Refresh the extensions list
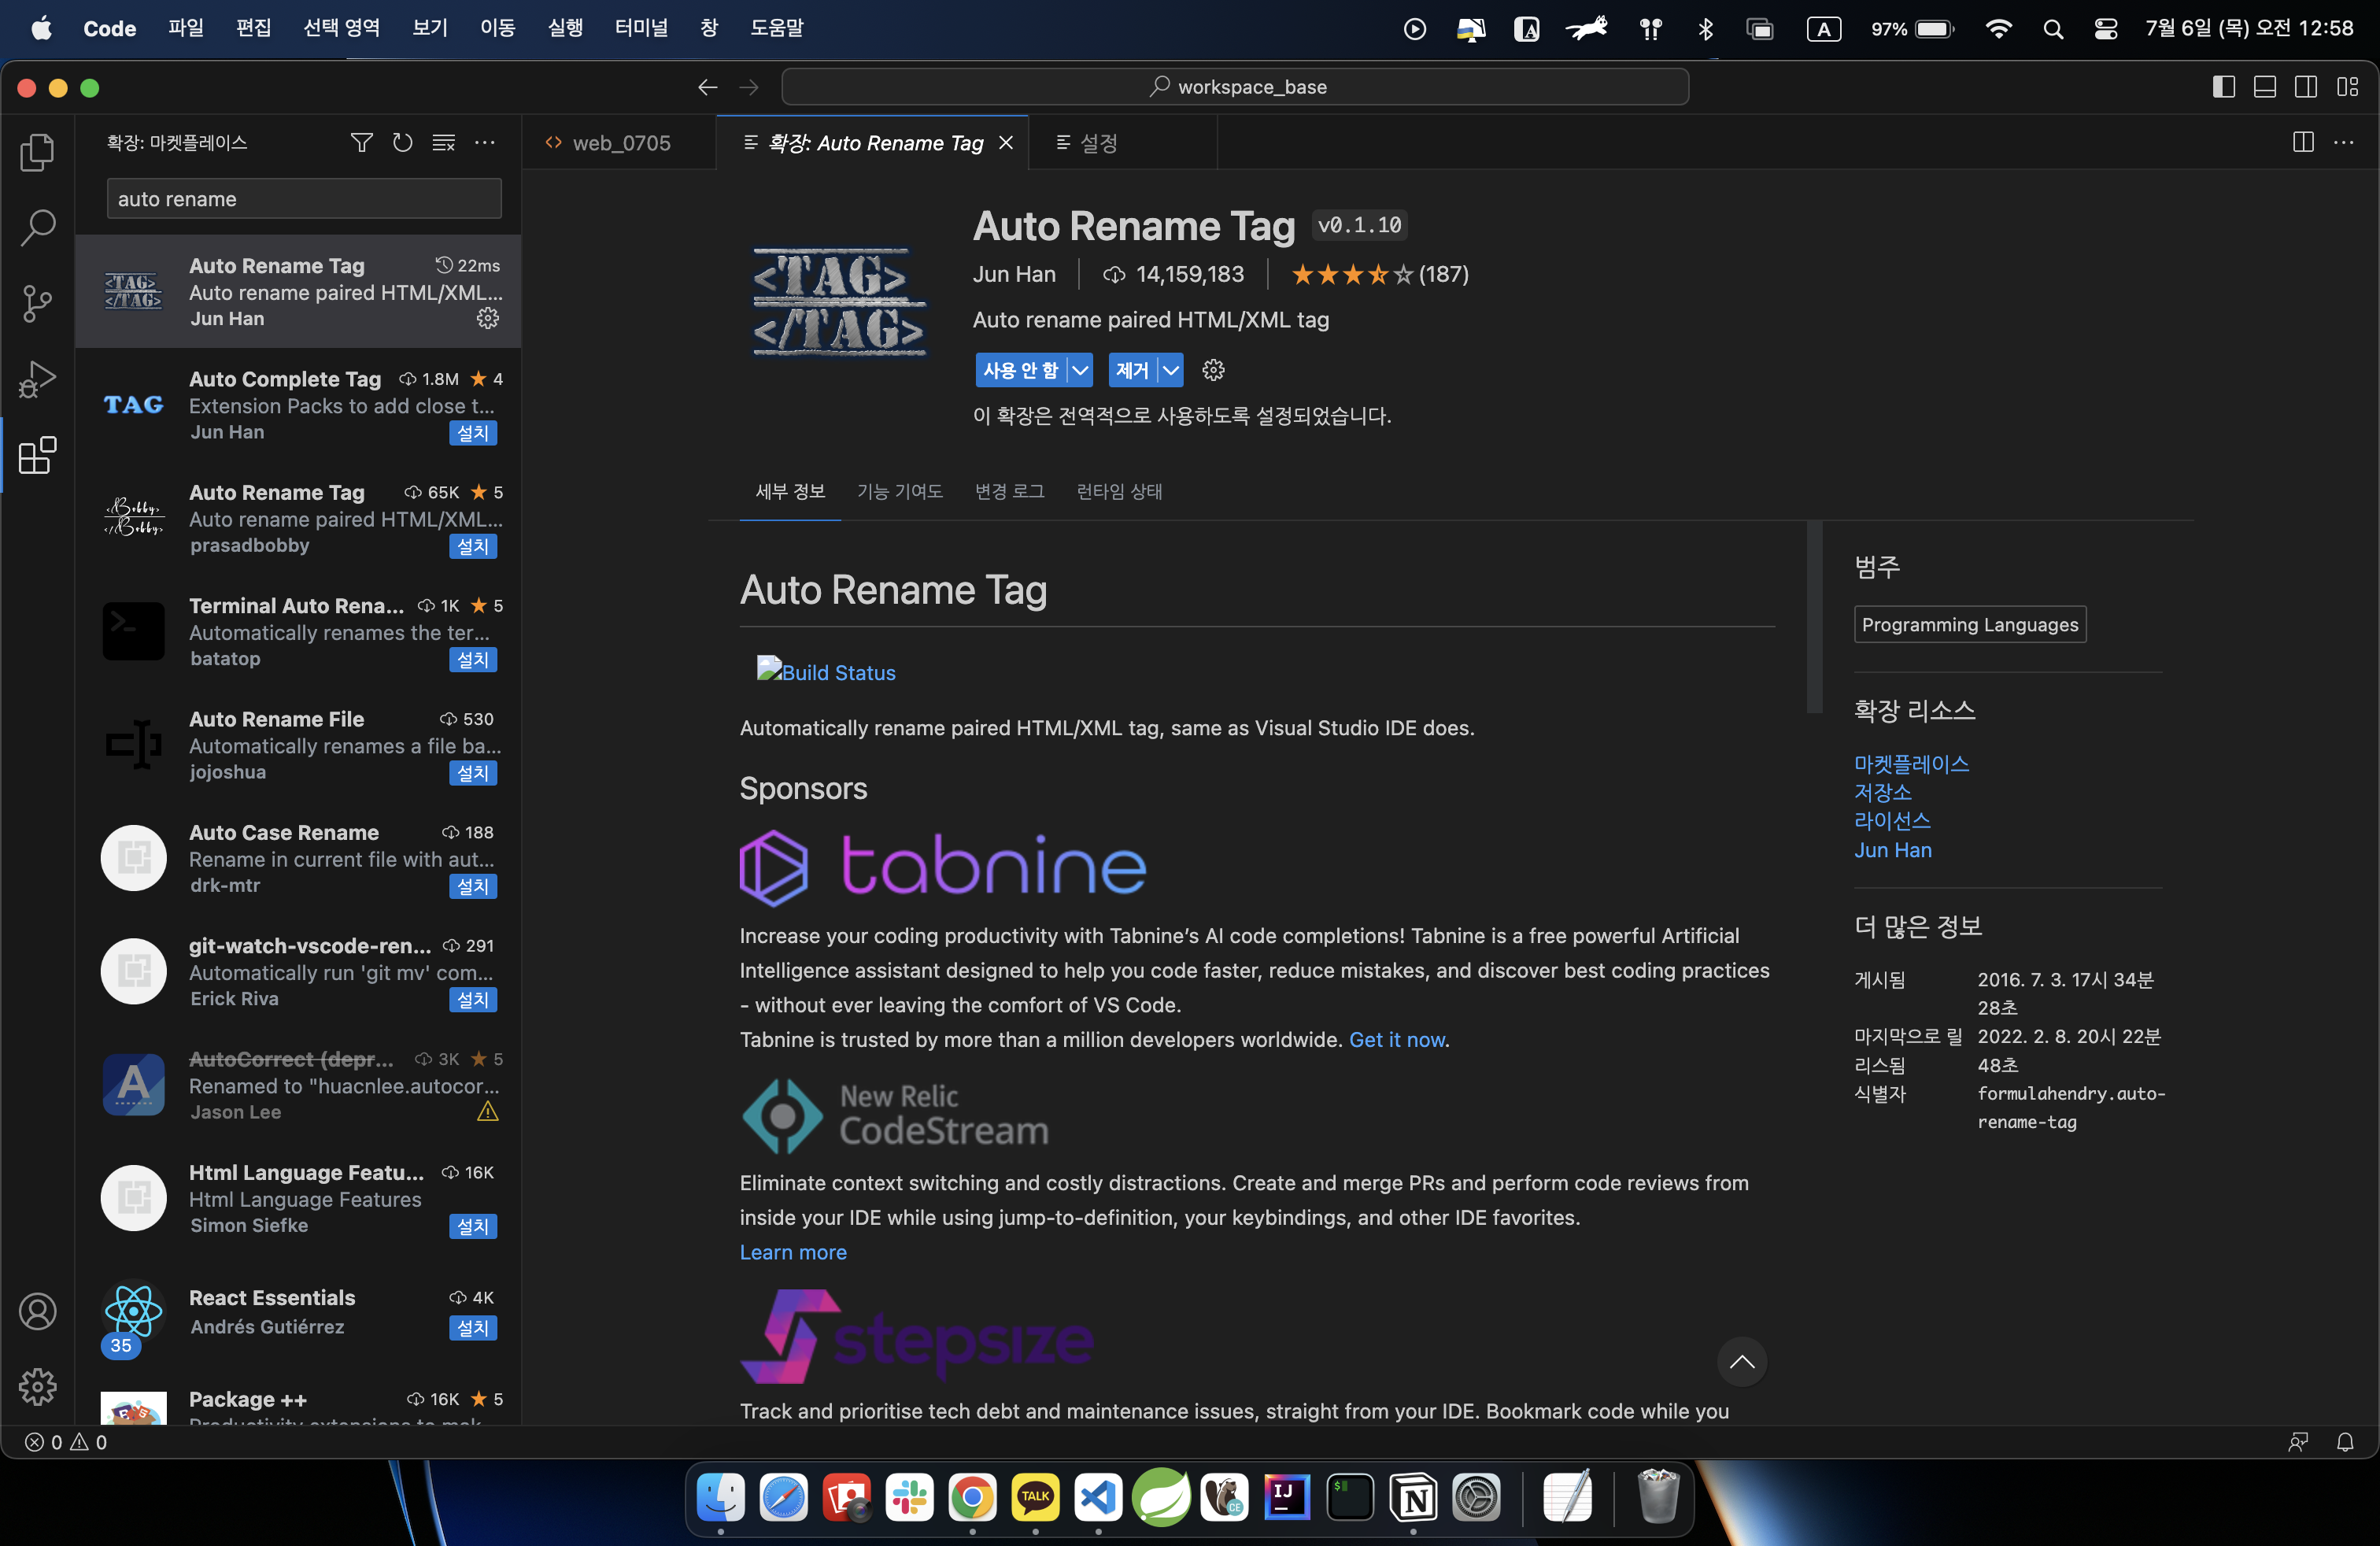This screenshot has width=2380, height=1546. pyautogui.click(x=402, y=143)
